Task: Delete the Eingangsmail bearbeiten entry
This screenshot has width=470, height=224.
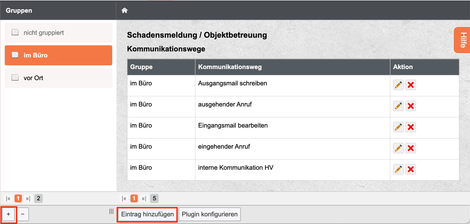Action: [411, 127]
